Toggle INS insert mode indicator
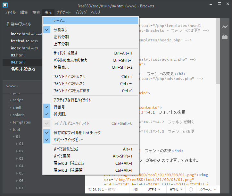Screen dimensions: 232x196 pos(135,189)
